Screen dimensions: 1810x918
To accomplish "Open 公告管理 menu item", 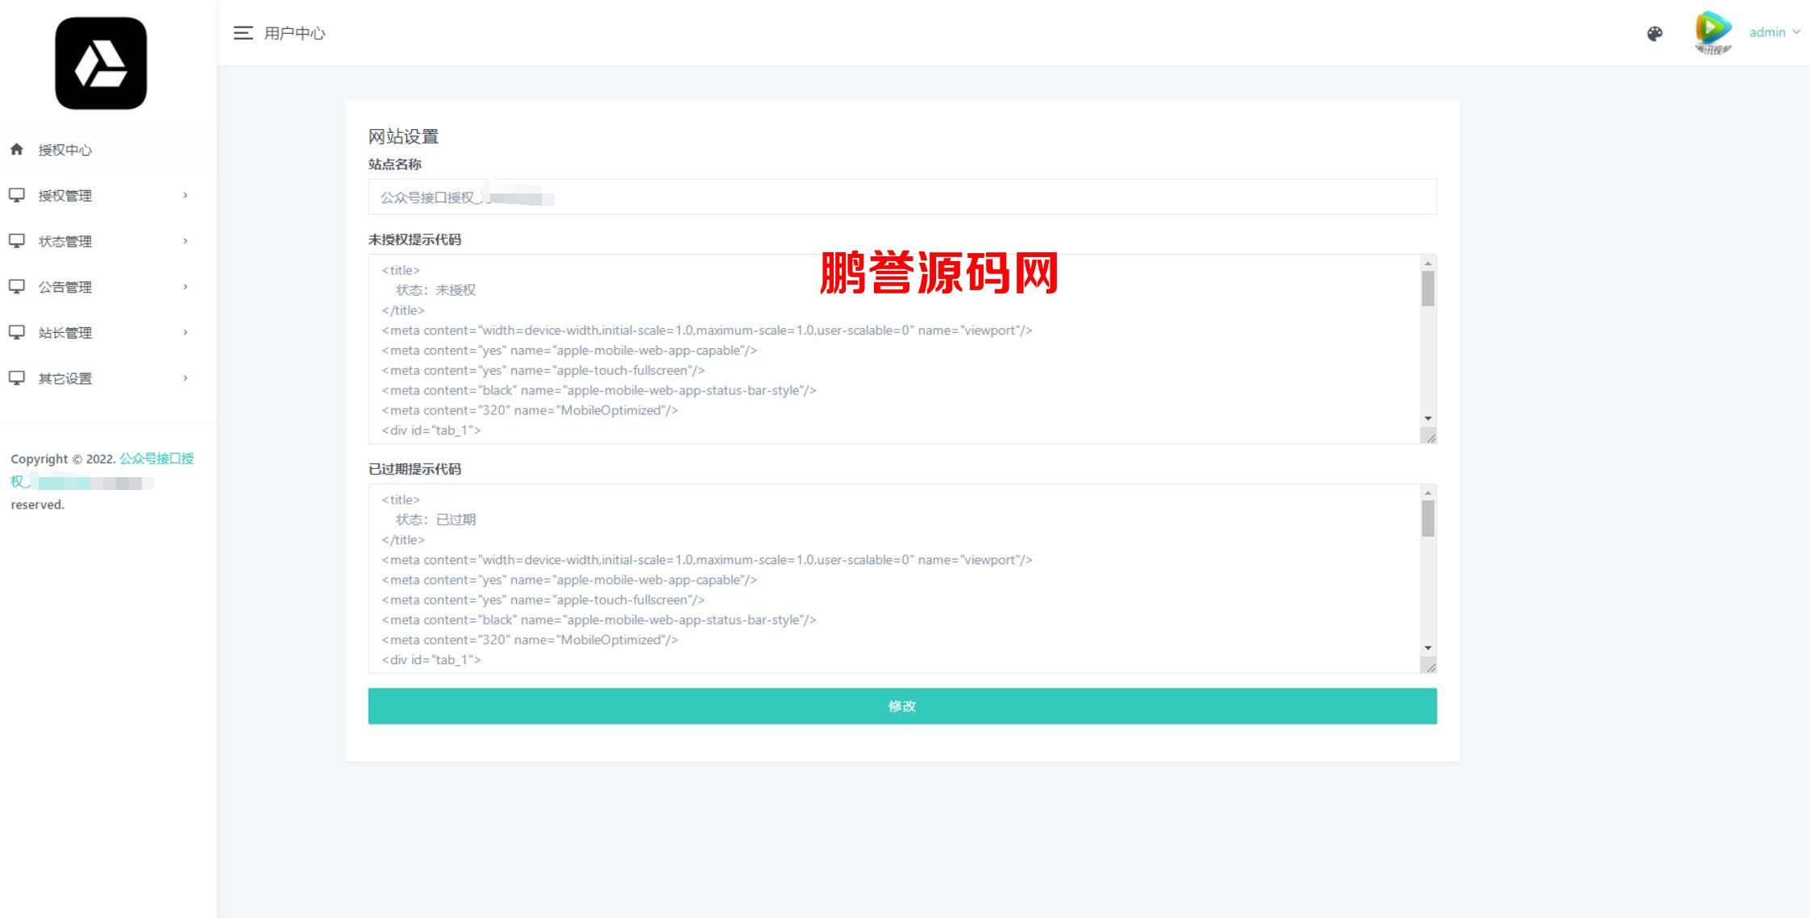I will (65, 287).
